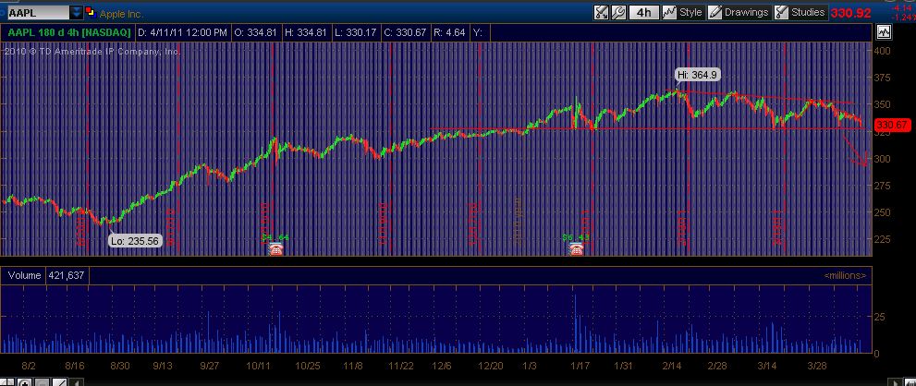Select the red 330.67 price label
Screen dimensions: 916x386
[x=891, y=125]
